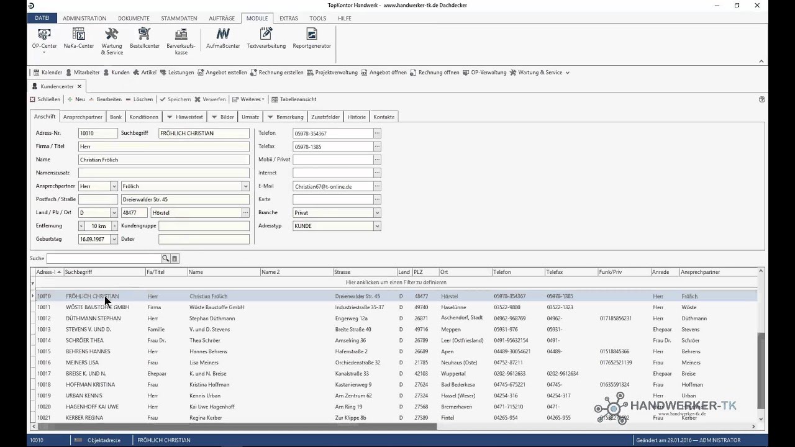Screen dimensions: 795x447
Task: Click Bearbeiten to edit record
Action: click(x=105, y=99)
